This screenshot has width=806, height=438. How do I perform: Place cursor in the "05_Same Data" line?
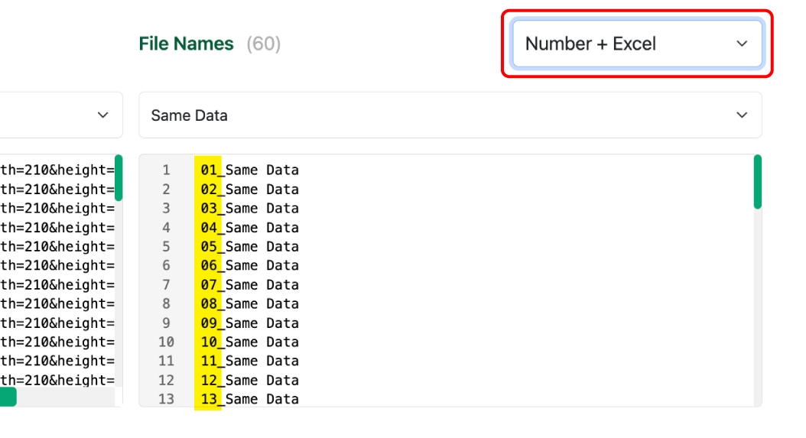point(249,246)
